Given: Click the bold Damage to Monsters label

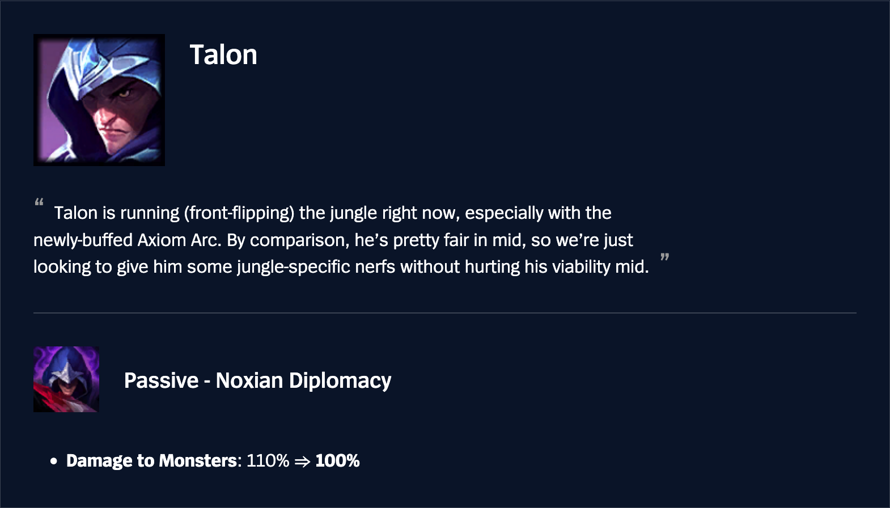Looking at the screenshot, I should (x=151, y=461).
